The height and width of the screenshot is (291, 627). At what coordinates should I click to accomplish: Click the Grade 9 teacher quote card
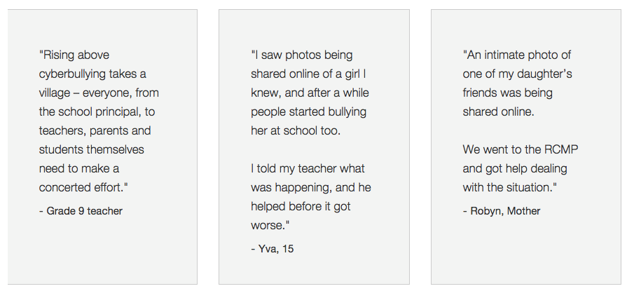(x=102, y=147)
